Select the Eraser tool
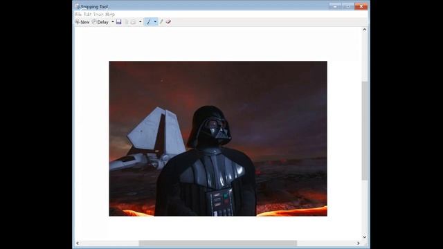Viewport: 443px width, 249px height. tap(168, 22)
